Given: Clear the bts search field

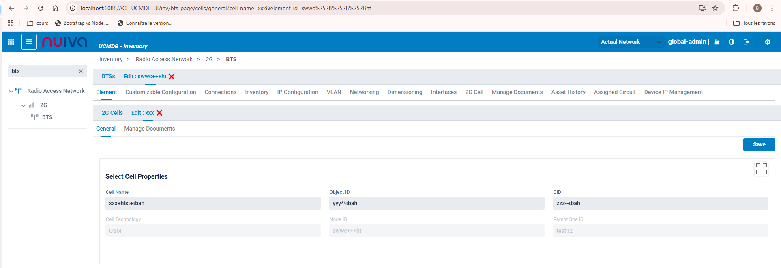Looking at the screenshot, I should (x=81, y=71).
